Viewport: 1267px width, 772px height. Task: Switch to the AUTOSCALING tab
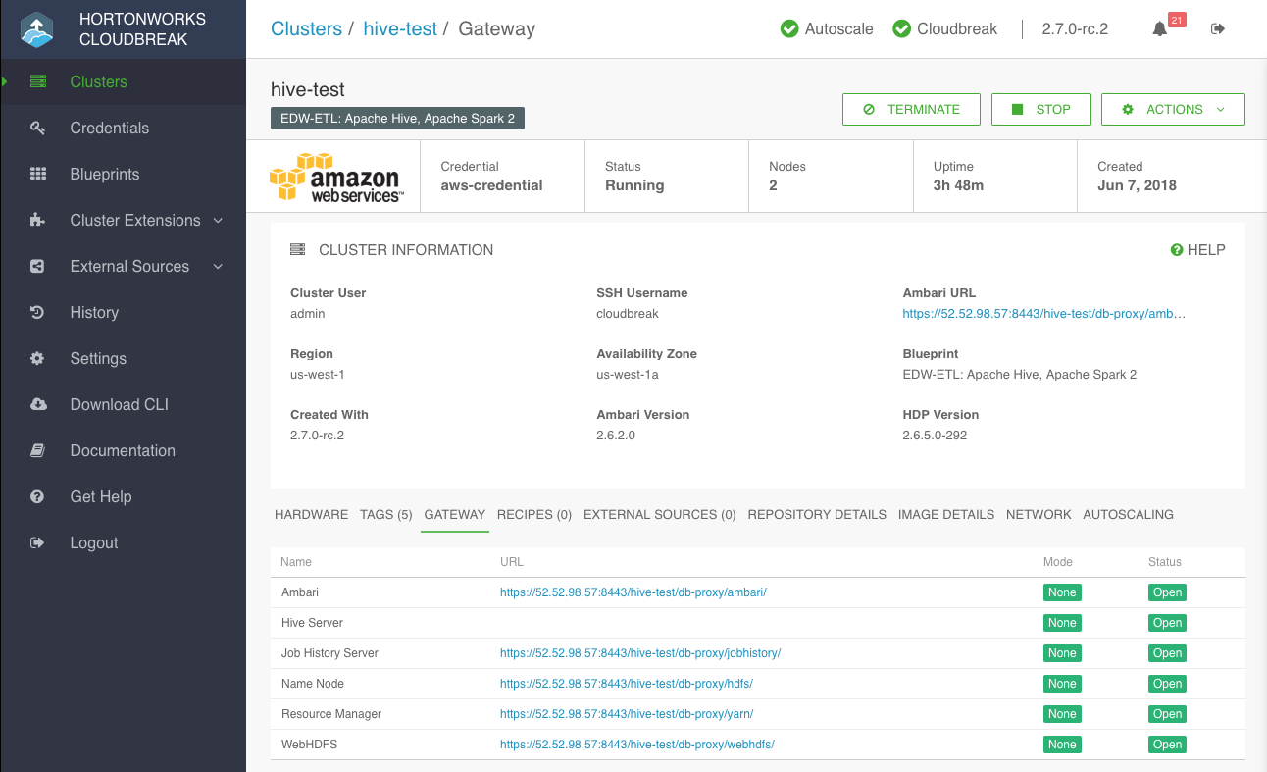tap(1128, 514)
